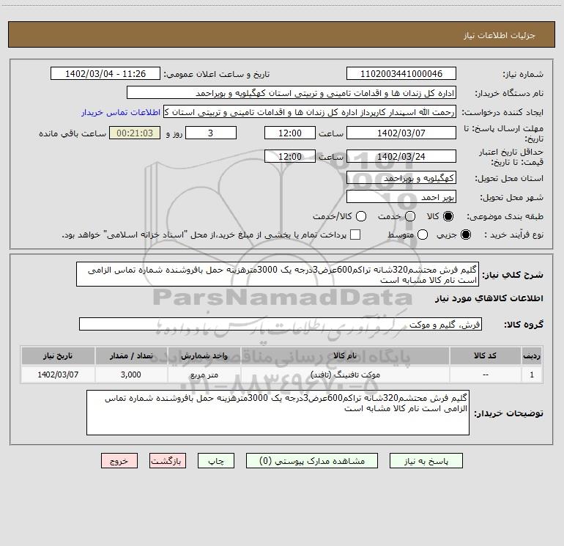Click the خروج exit button
This screenshot has width=564, height=546.
pyautogui.click(x=119, y=461)
